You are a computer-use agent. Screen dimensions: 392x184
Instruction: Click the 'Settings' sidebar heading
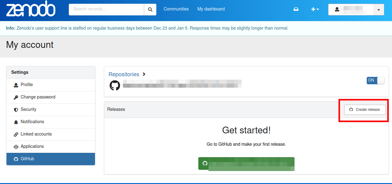pyautogui.click(x=20, y=72)
